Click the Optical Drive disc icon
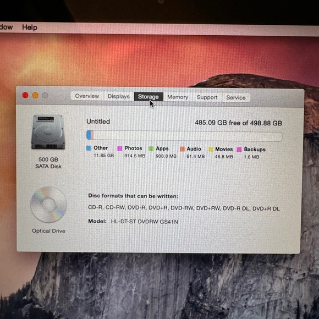The height and width of the screenshot is (319, 319). click(x=48, y=205)
